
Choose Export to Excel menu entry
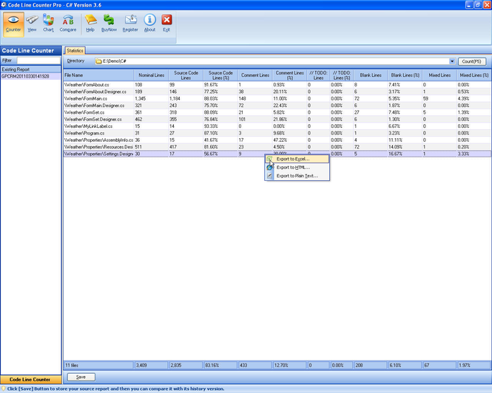pos(297,159)
